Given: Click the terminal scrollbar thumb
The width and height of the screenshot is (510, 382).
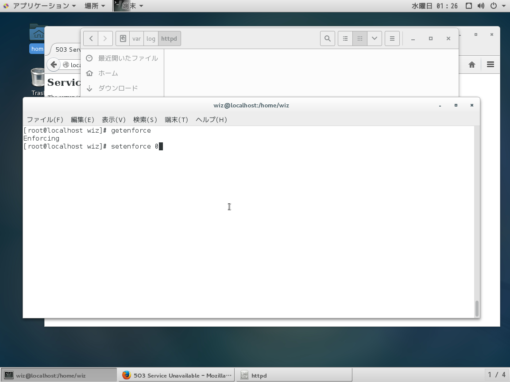Looking at the screenshot, I should 477,308.
